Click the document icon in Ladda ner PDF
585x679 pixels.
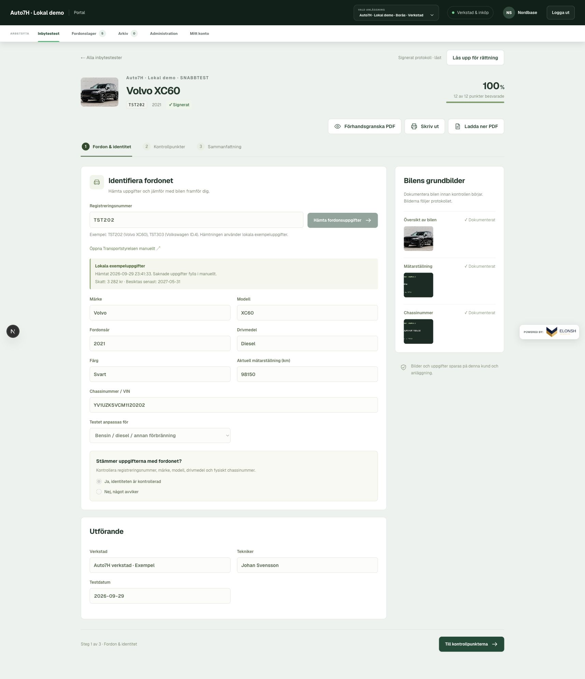458,126
